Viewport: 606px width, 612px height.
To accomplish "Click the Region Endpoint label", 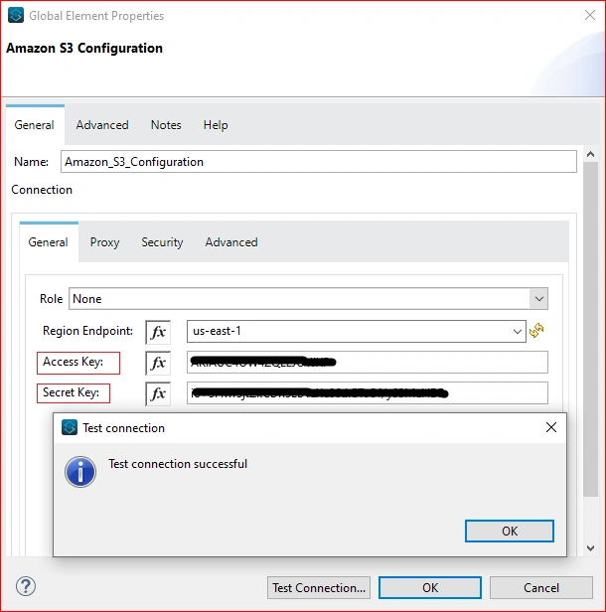I will (87, 331).
